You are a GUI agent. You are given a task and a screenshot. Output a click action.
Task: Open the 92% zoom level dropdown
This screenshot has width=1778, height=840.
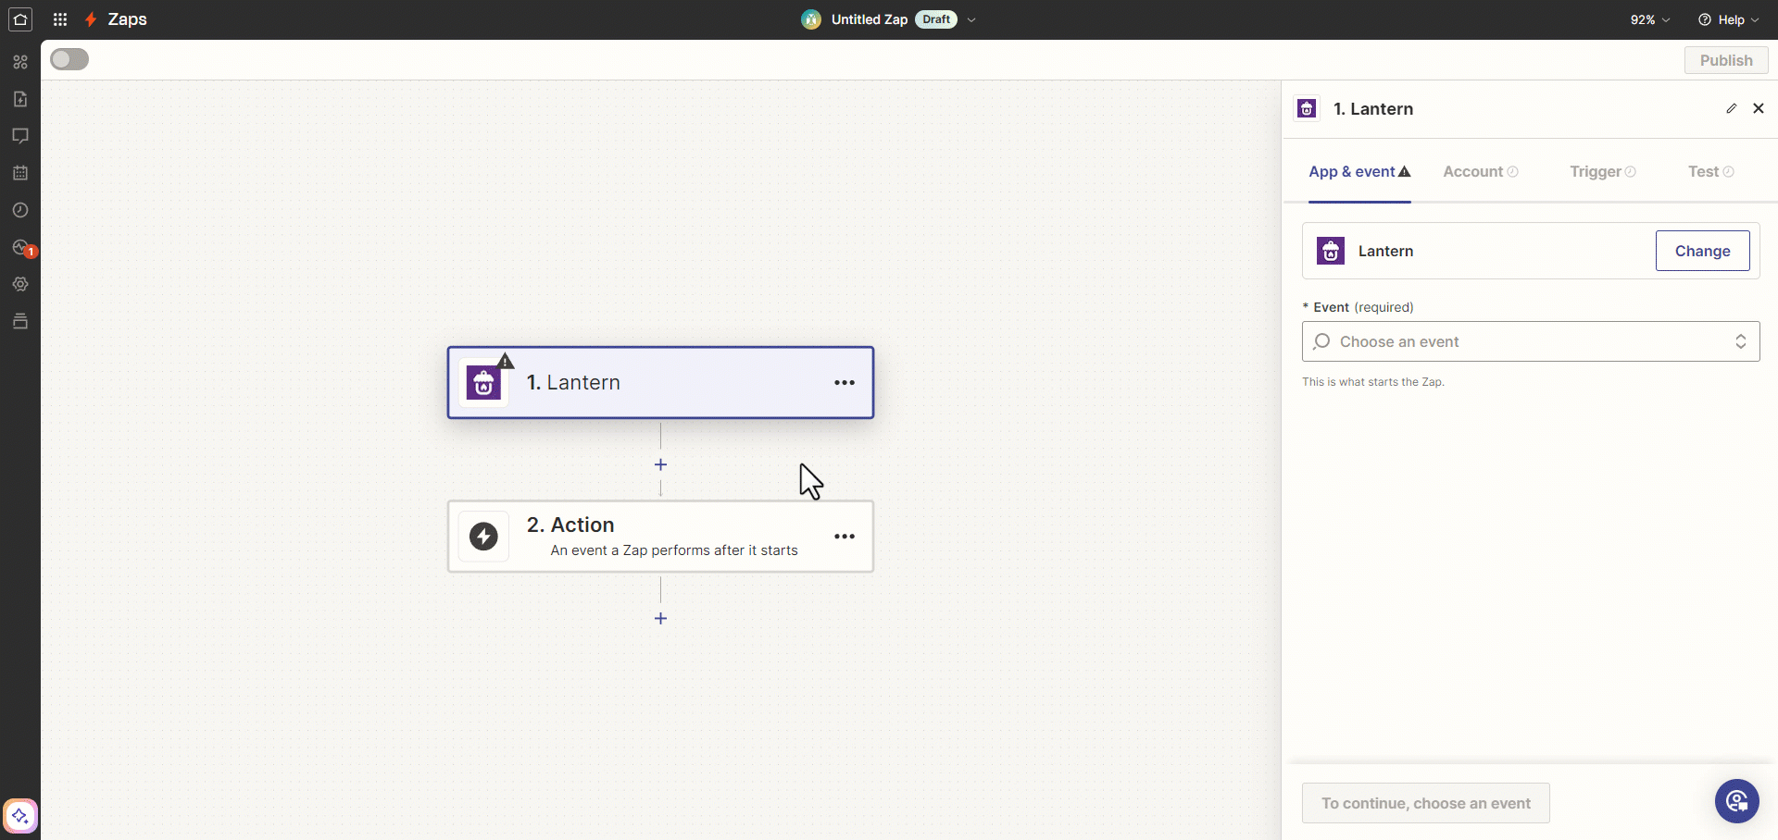pos(1650,19)
